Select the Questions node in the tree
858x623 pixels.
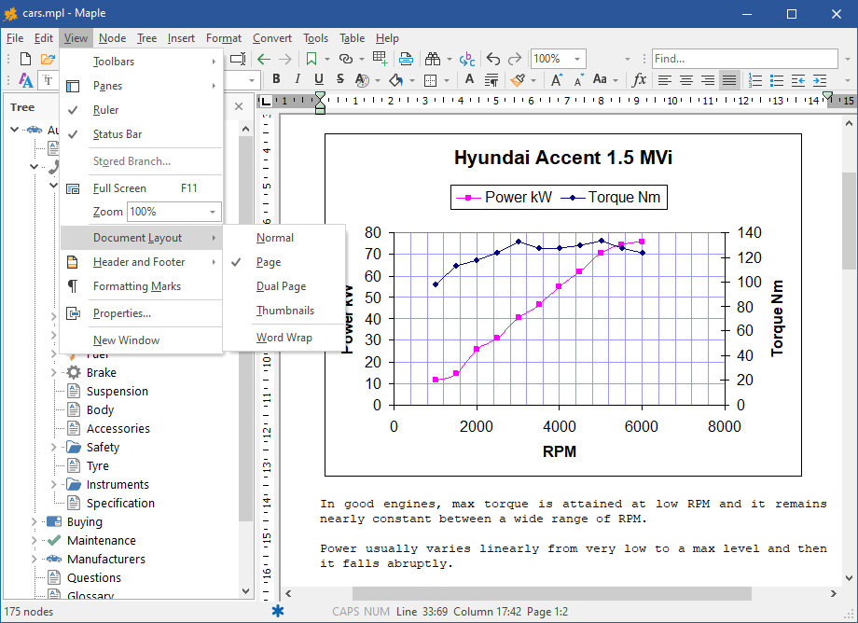(x=94, y=577)
